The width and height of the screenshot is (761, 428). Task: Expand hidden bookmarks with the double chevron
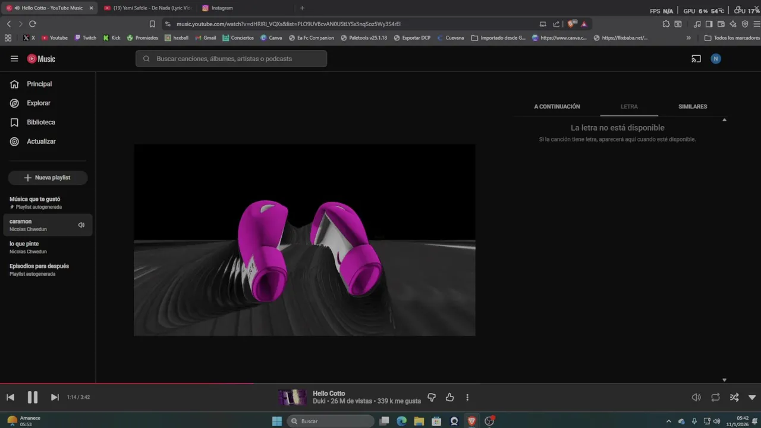[688, 37]
